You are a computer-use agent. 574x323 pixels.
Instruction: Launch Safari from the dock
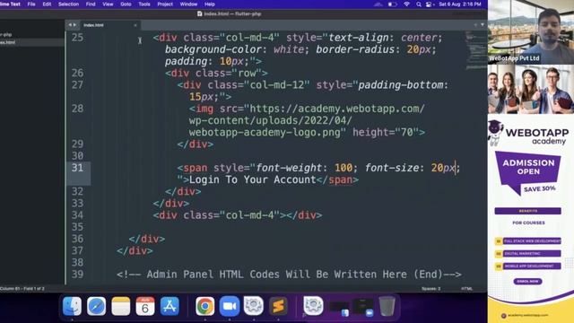[96, 306]
